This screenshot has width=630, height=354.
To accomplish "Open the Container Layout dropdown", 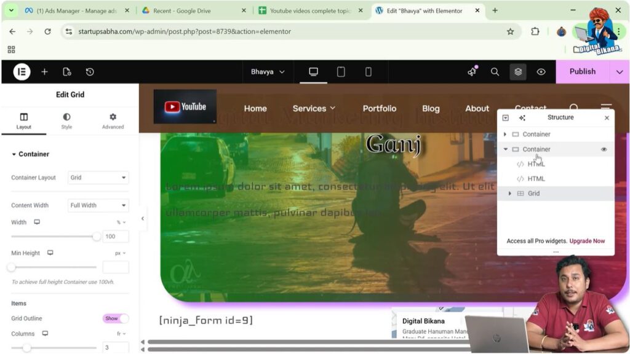I will pyautogui.click(x=98, y=178).
